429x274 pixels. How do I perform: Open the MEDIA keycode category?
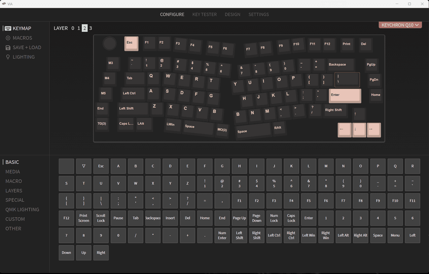coord(13,172)
